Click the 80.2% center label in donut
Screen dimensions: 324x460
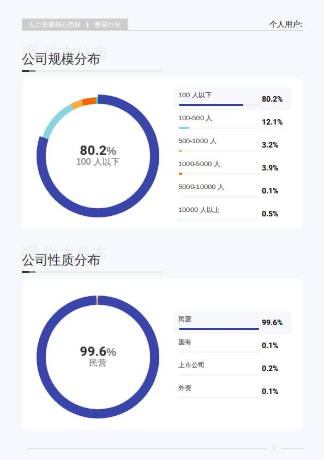click(x=98, y=151)
